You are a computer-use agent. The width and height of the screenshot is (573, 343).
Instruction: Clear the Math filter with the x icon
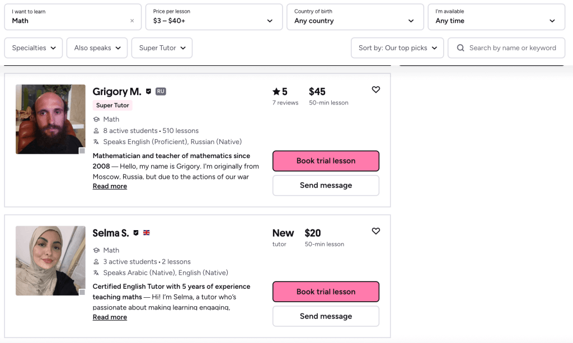point(132,19)
